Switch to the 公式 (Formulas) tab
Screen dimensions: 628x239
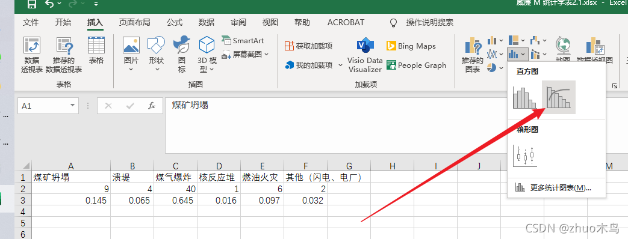click(x=175, y=23)
